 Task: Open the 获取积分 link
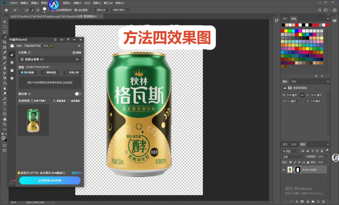click(x=77, y=173)
